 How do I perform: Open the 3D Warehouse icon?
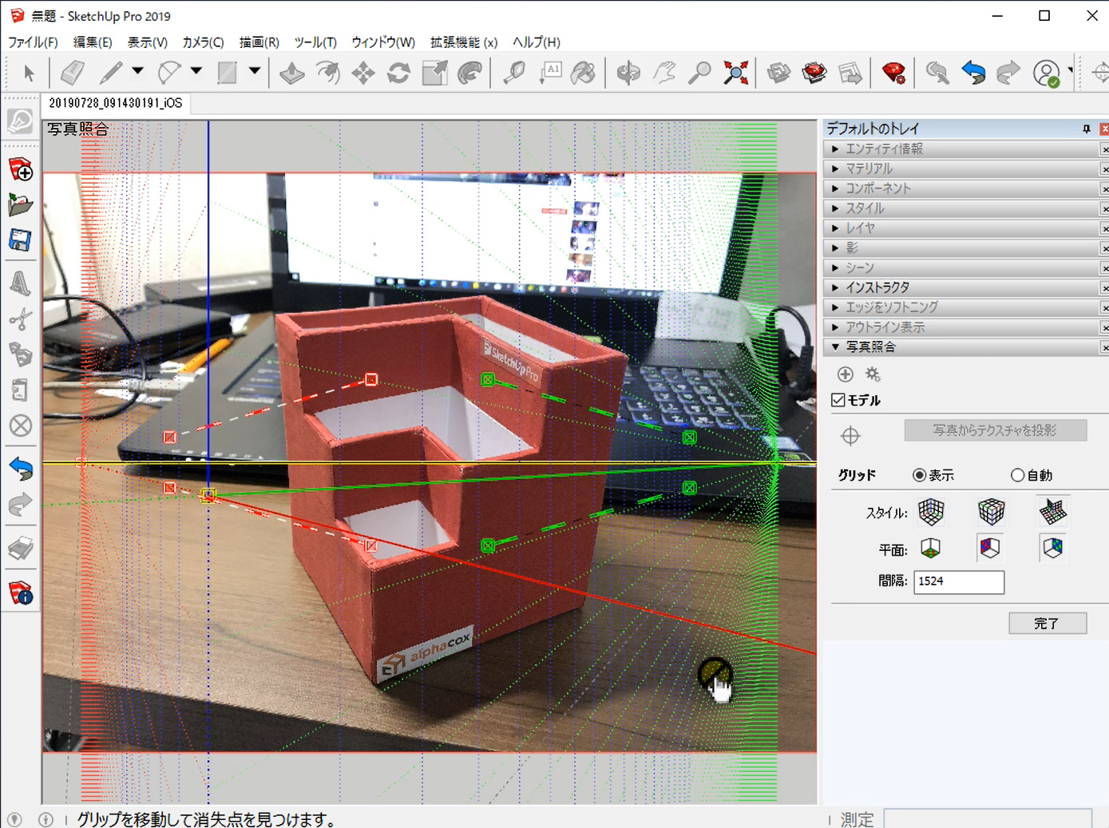click(x=778, y=73)
